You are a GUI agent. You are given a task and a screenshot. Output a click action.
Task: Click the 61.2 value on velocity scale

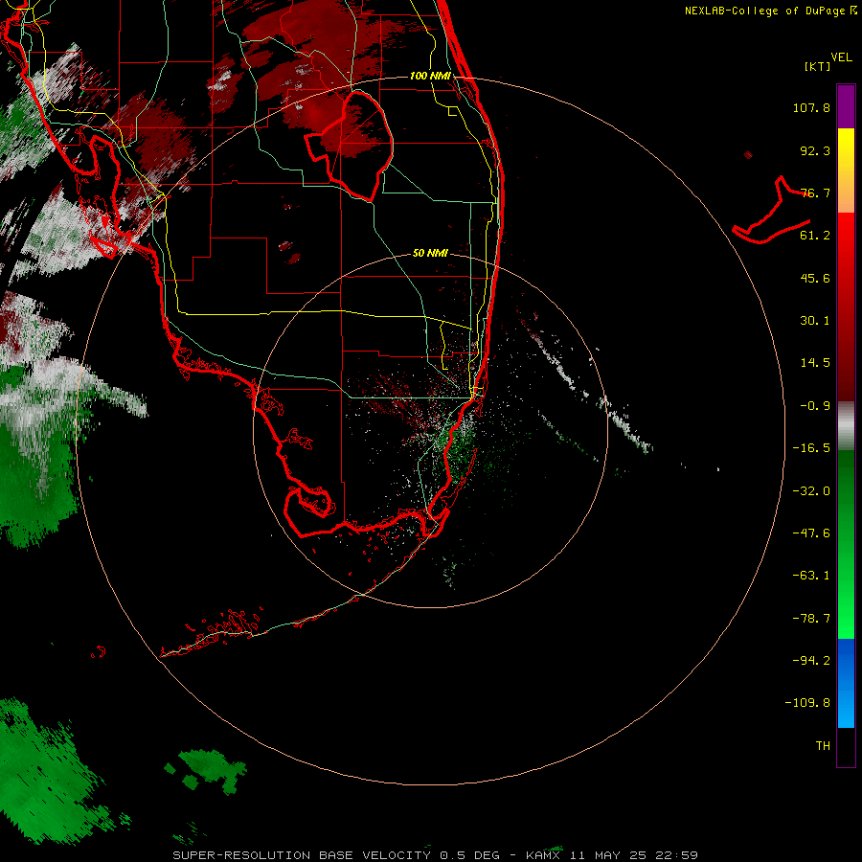click(815, 236)
